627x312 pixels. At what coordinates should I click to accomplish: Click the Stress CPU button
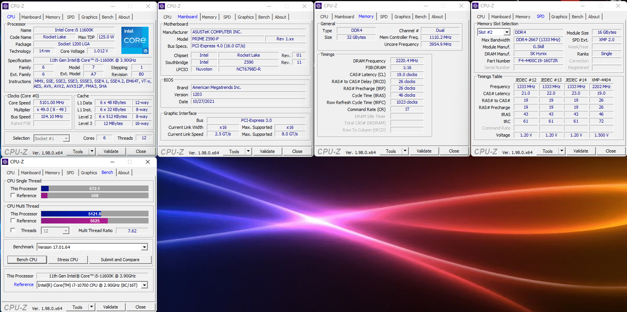tap(68, 260)
